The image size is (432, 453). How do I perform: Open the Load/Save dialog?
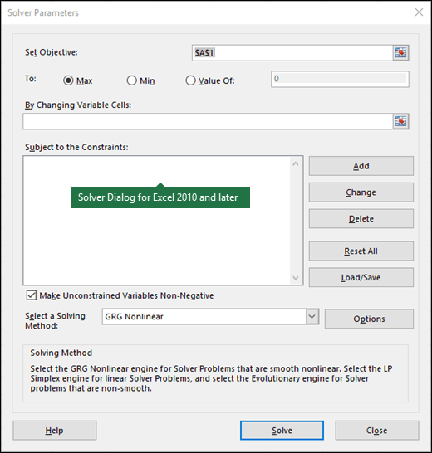[x=361, y=277]
